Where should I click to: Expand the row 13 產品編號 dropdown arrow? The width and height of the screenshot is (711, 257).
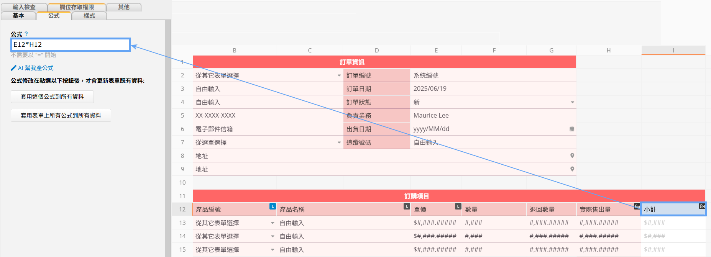273,223
